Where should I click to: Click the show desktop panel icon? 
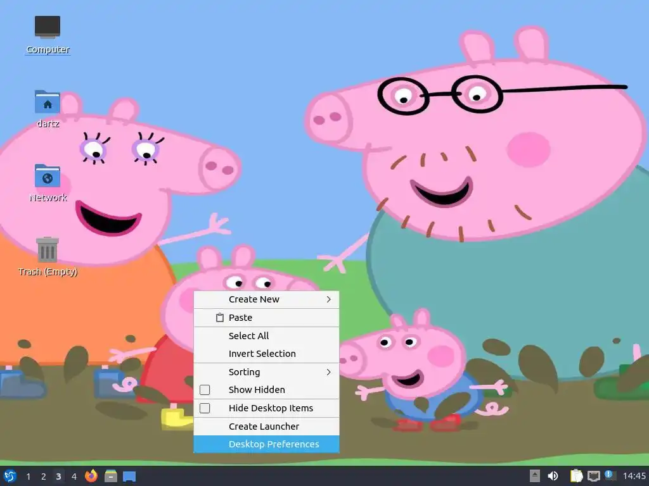[x=129, y=477]
